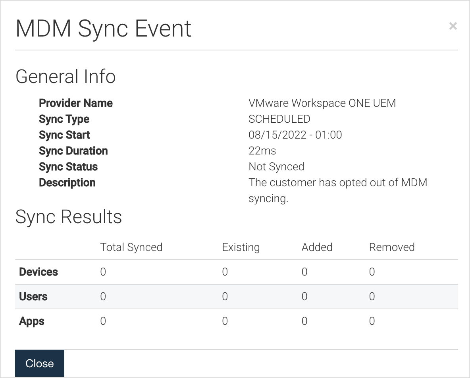Click the Not Synced status text
The width and height of the screenshot is (470, 378).
coord(276,166)
